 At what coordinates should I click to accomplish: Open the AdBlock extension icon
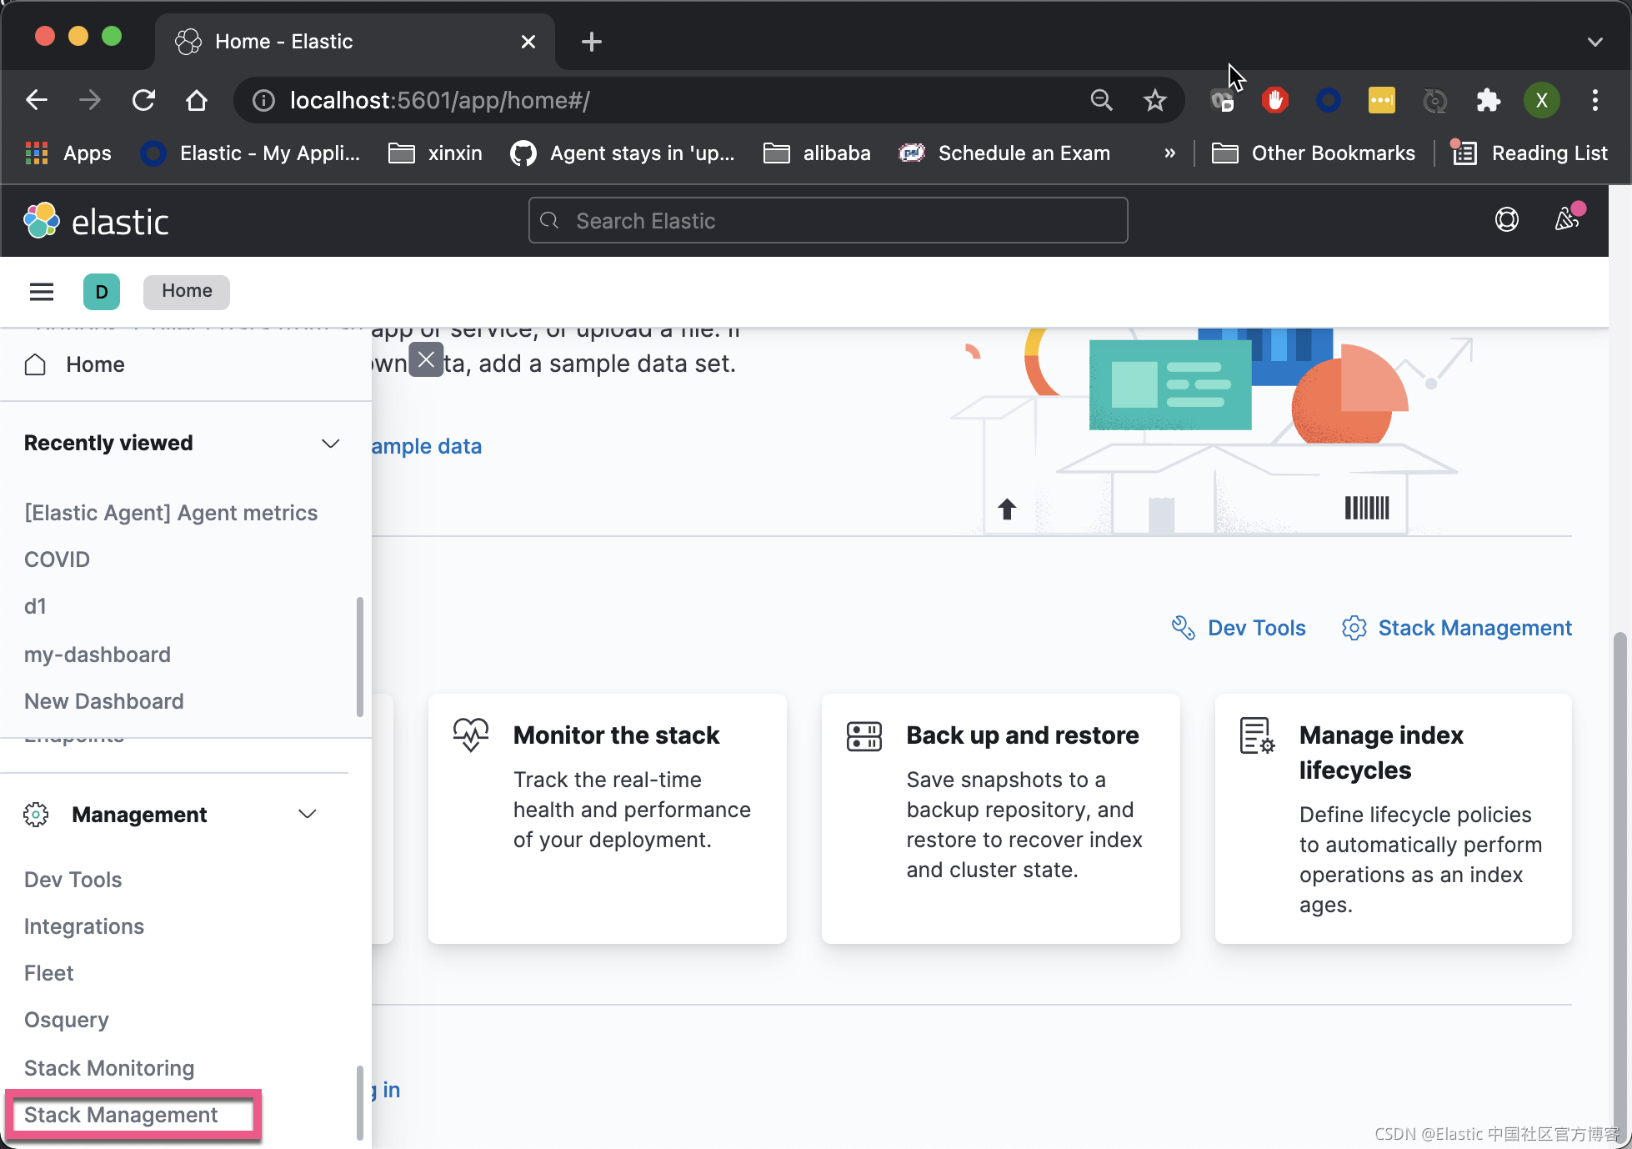pos(1275,100)
